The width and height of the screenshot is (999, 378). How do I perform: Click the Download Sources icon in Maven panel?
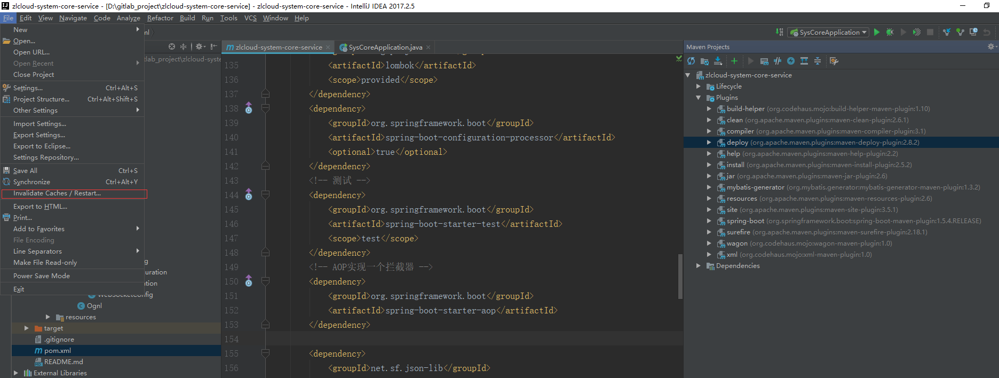718,61
